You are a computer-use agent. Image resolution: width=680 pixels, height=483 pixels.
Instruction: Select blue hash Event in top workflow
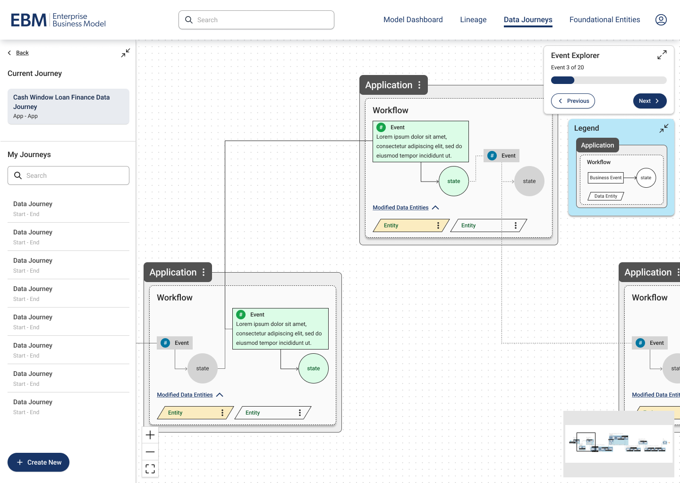(x=501, y=156)
